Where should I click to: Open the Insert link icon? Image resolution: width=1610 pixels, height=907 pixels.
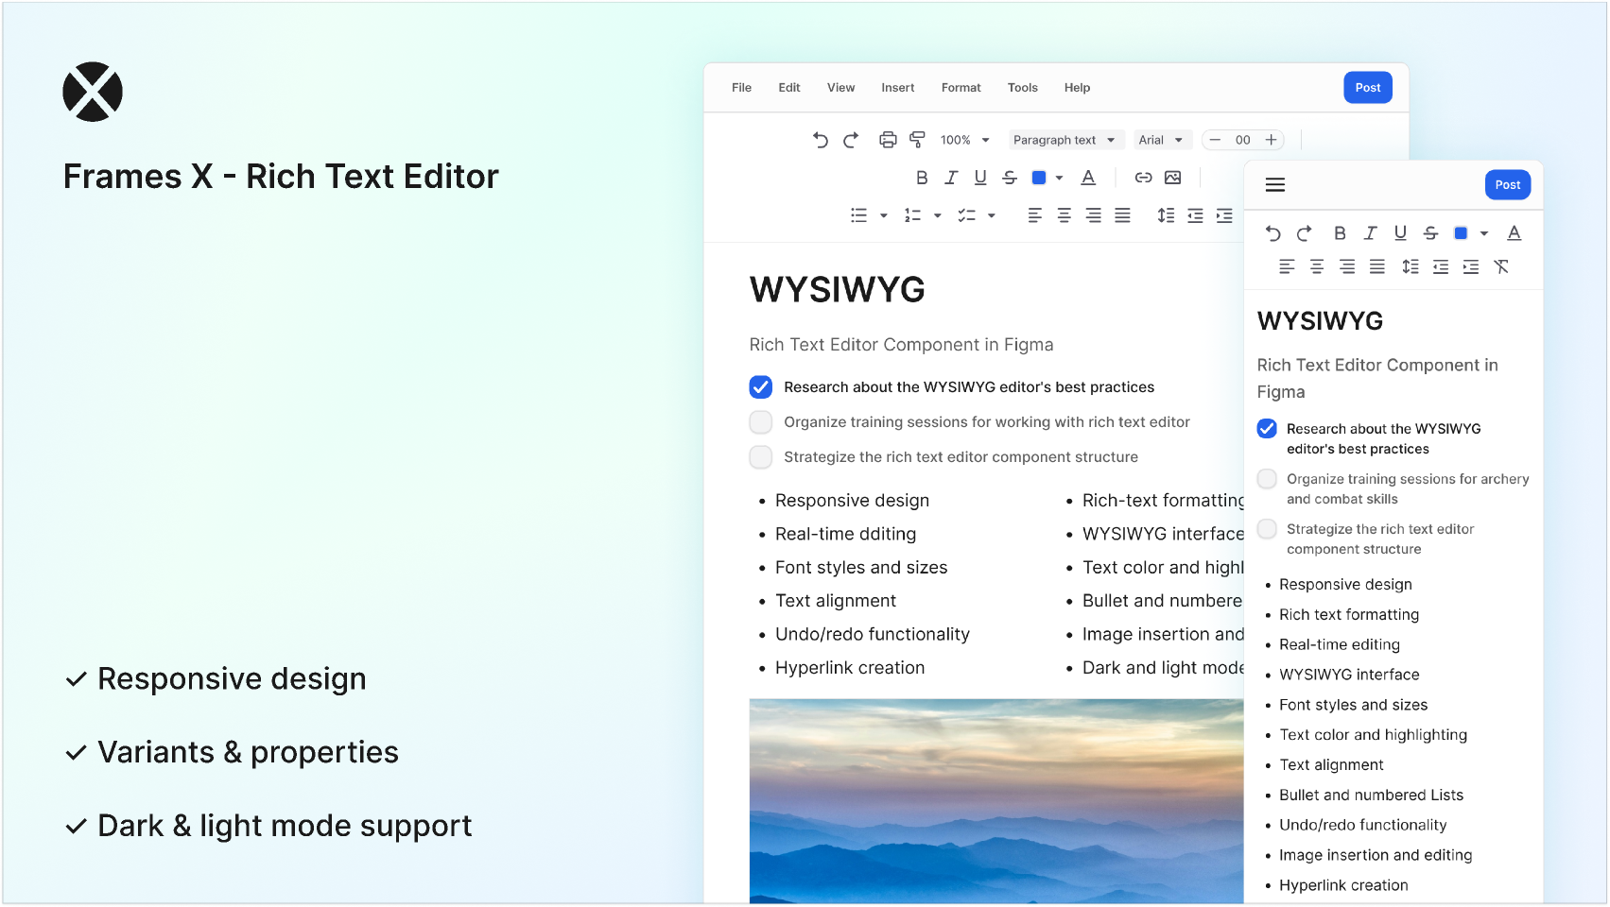[1143, 178]
